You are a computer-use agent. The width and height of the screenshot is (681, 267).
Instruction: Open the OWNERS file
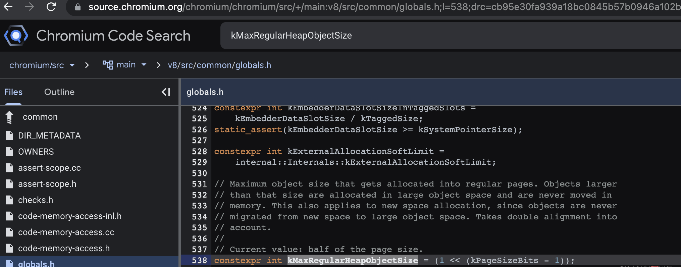[x=36, y=152]
